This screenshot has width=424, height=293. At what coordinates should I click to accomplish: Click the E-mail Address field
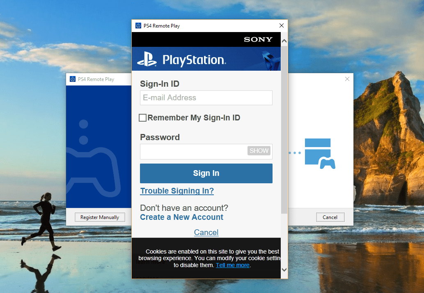[206, 98]
